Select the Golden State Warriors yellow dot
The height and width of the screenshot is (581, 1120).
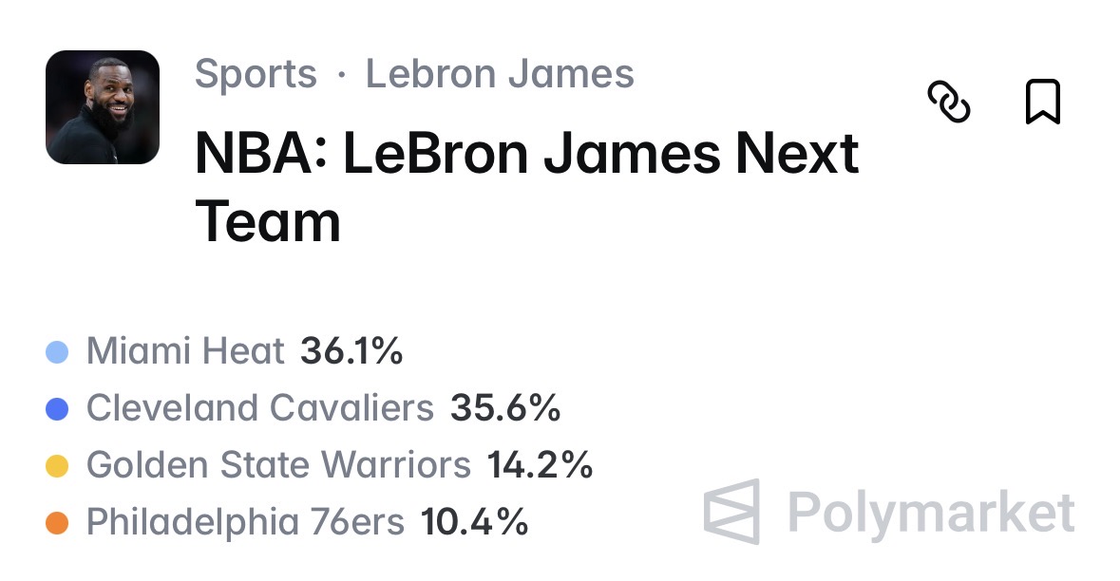click(x=57, y=466)
